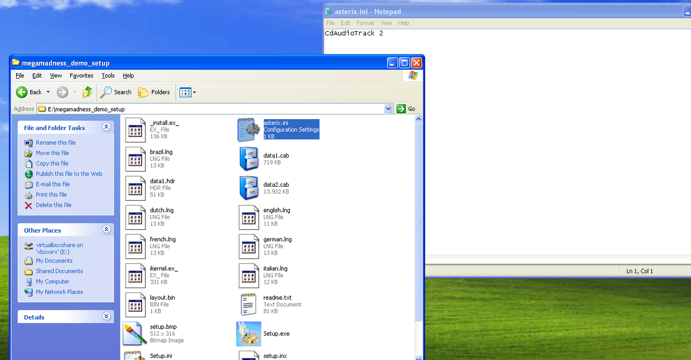Open Shared Documents link
This screenshot has width=691, height=360.
59,271
